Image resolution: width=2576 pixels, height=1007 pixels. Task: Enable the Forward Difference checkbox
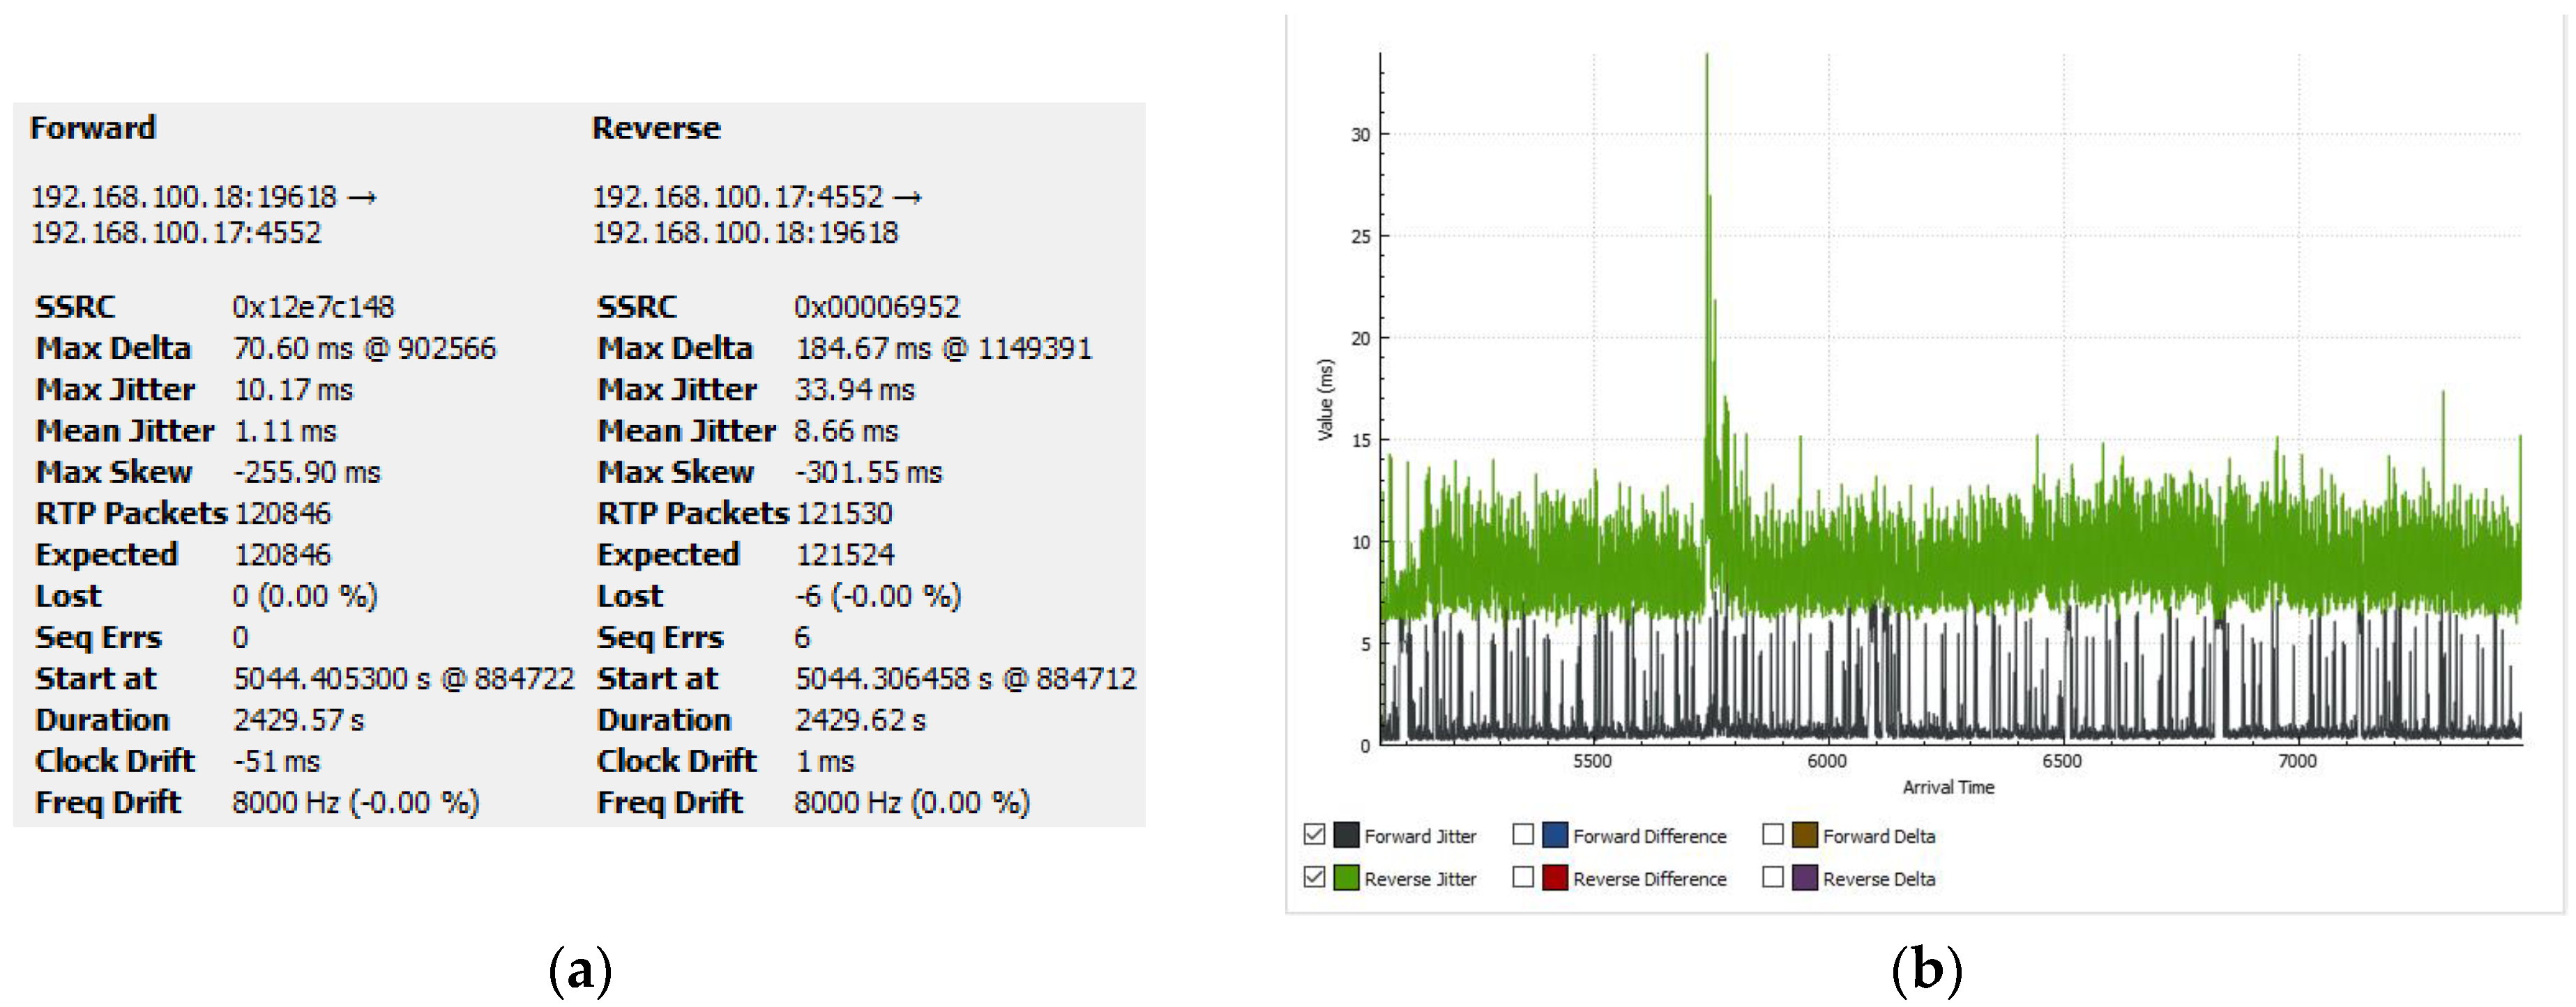tap(1523, 834)
